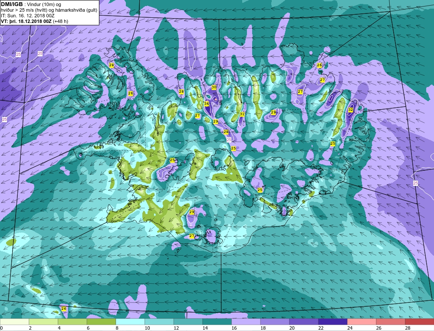Image resolution: width=434 pixels, height=331 pixels.
Task: Click the yellow gust label 31
Action: coord(242,114)
